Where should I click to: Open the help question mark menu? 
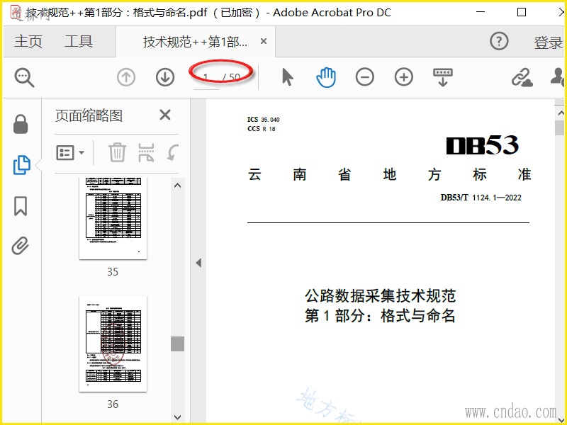(x=499, y=41)
